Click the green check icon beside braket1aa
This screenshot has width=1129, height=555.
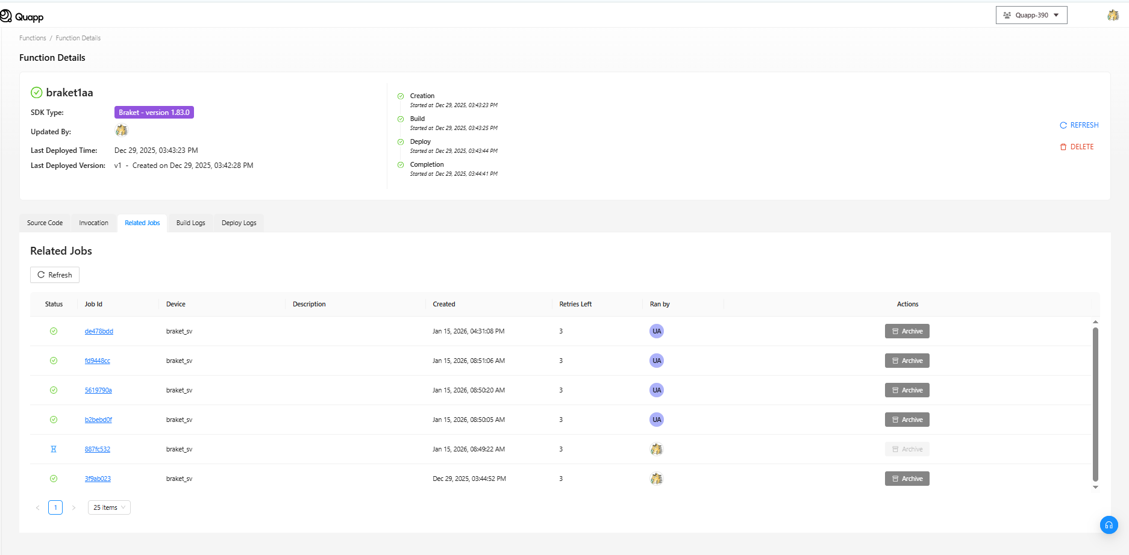point(37,93)
